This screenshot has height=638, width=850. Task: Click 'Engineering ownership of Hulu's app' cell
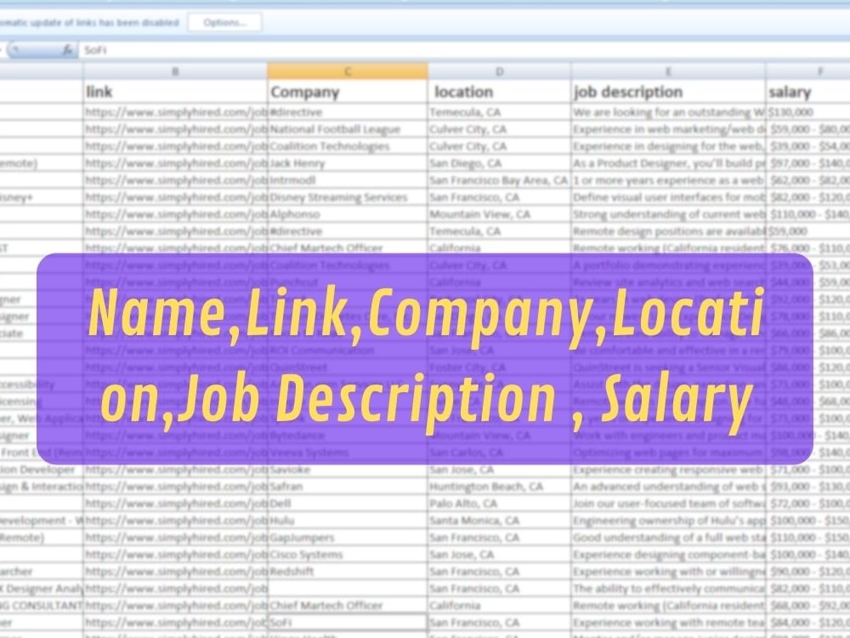coord(668,521)
